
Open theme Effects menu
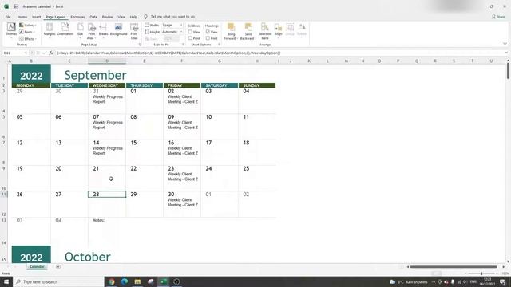(28, 39)
